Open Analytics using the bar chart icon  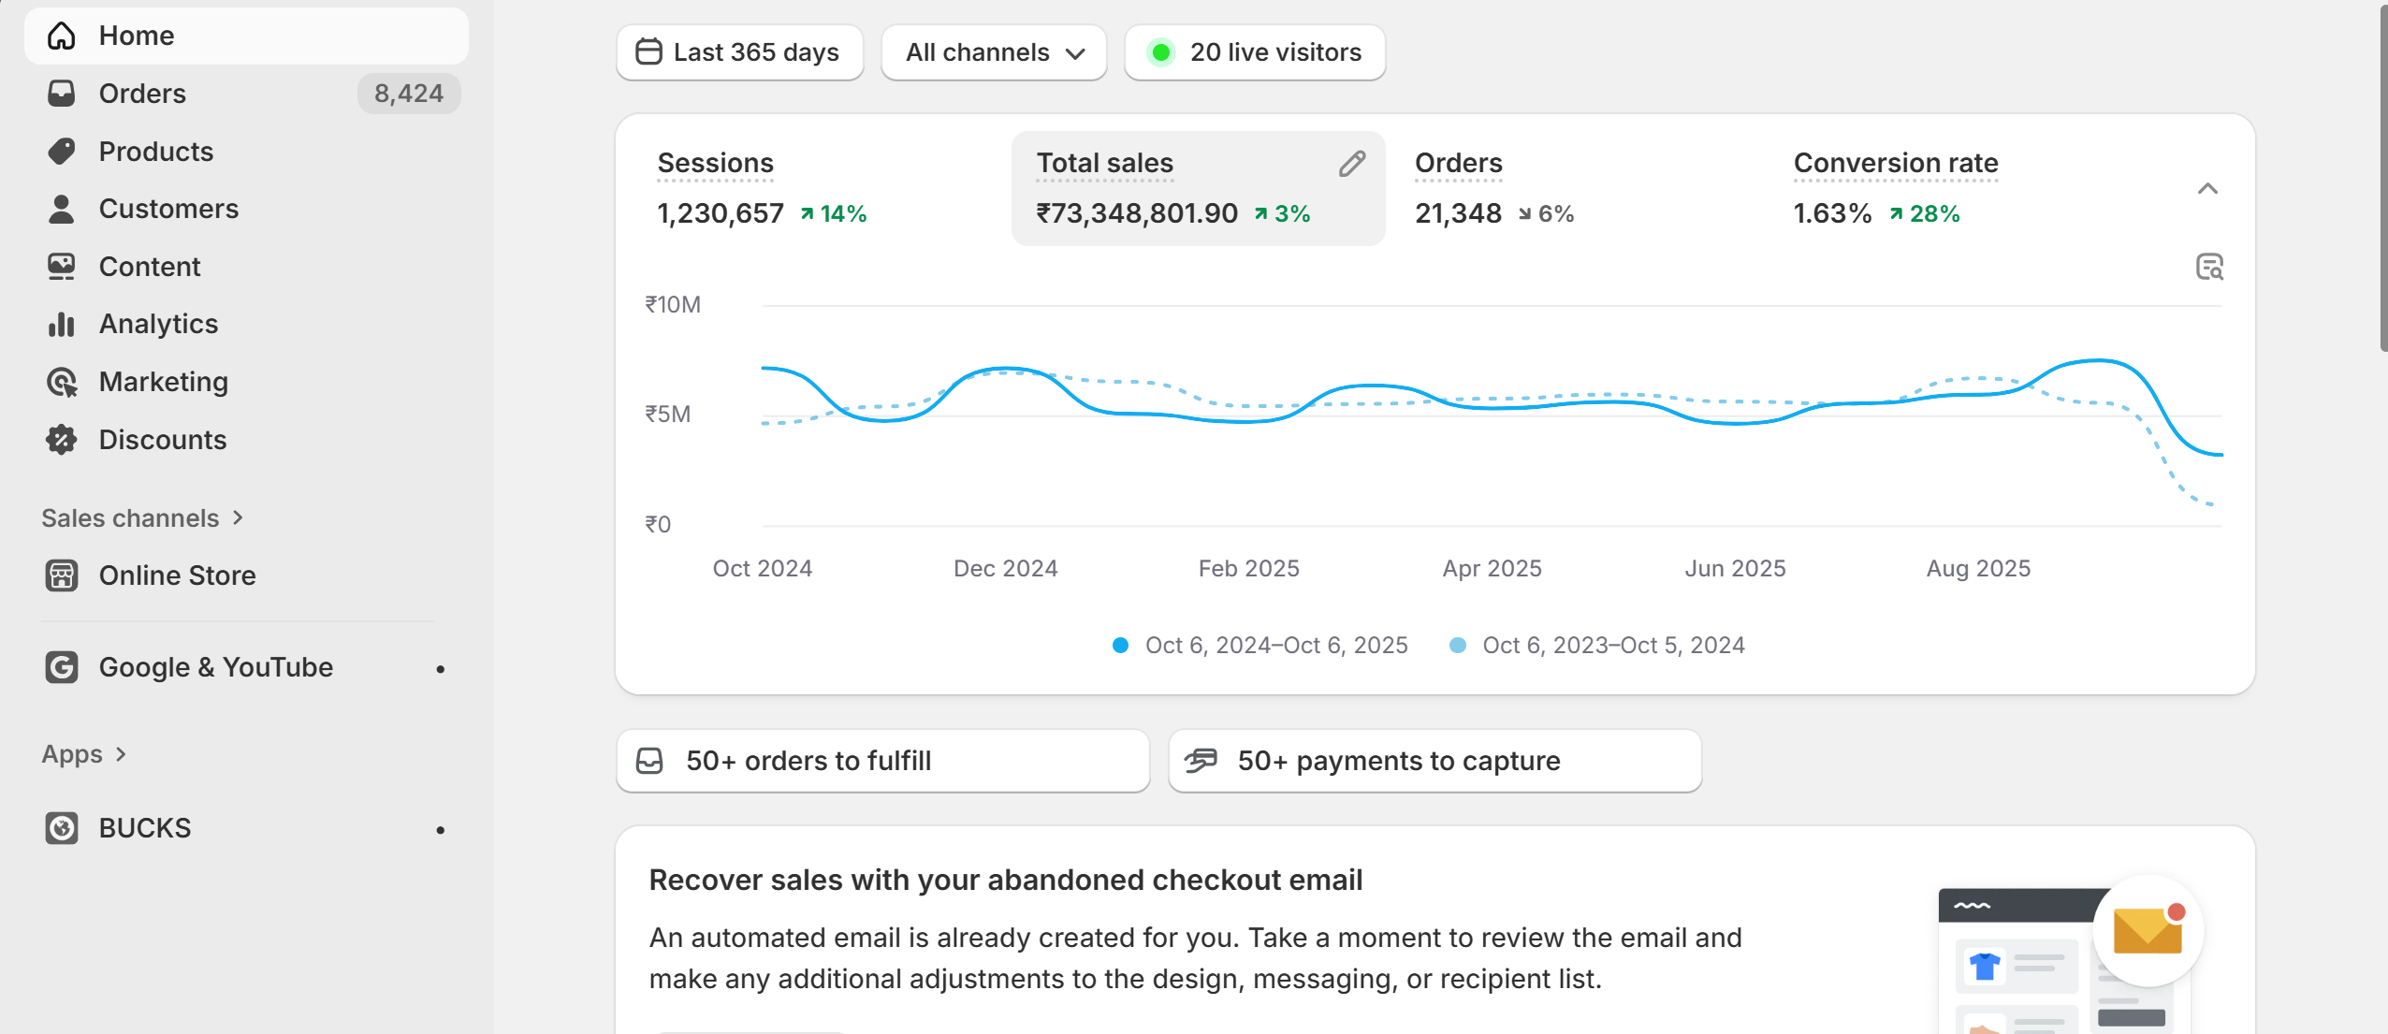[x=62, y=324]
